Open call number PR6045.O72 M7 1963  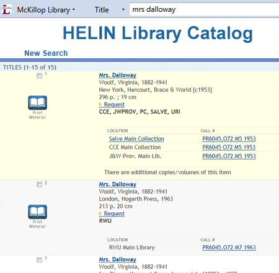pos(229,248)
